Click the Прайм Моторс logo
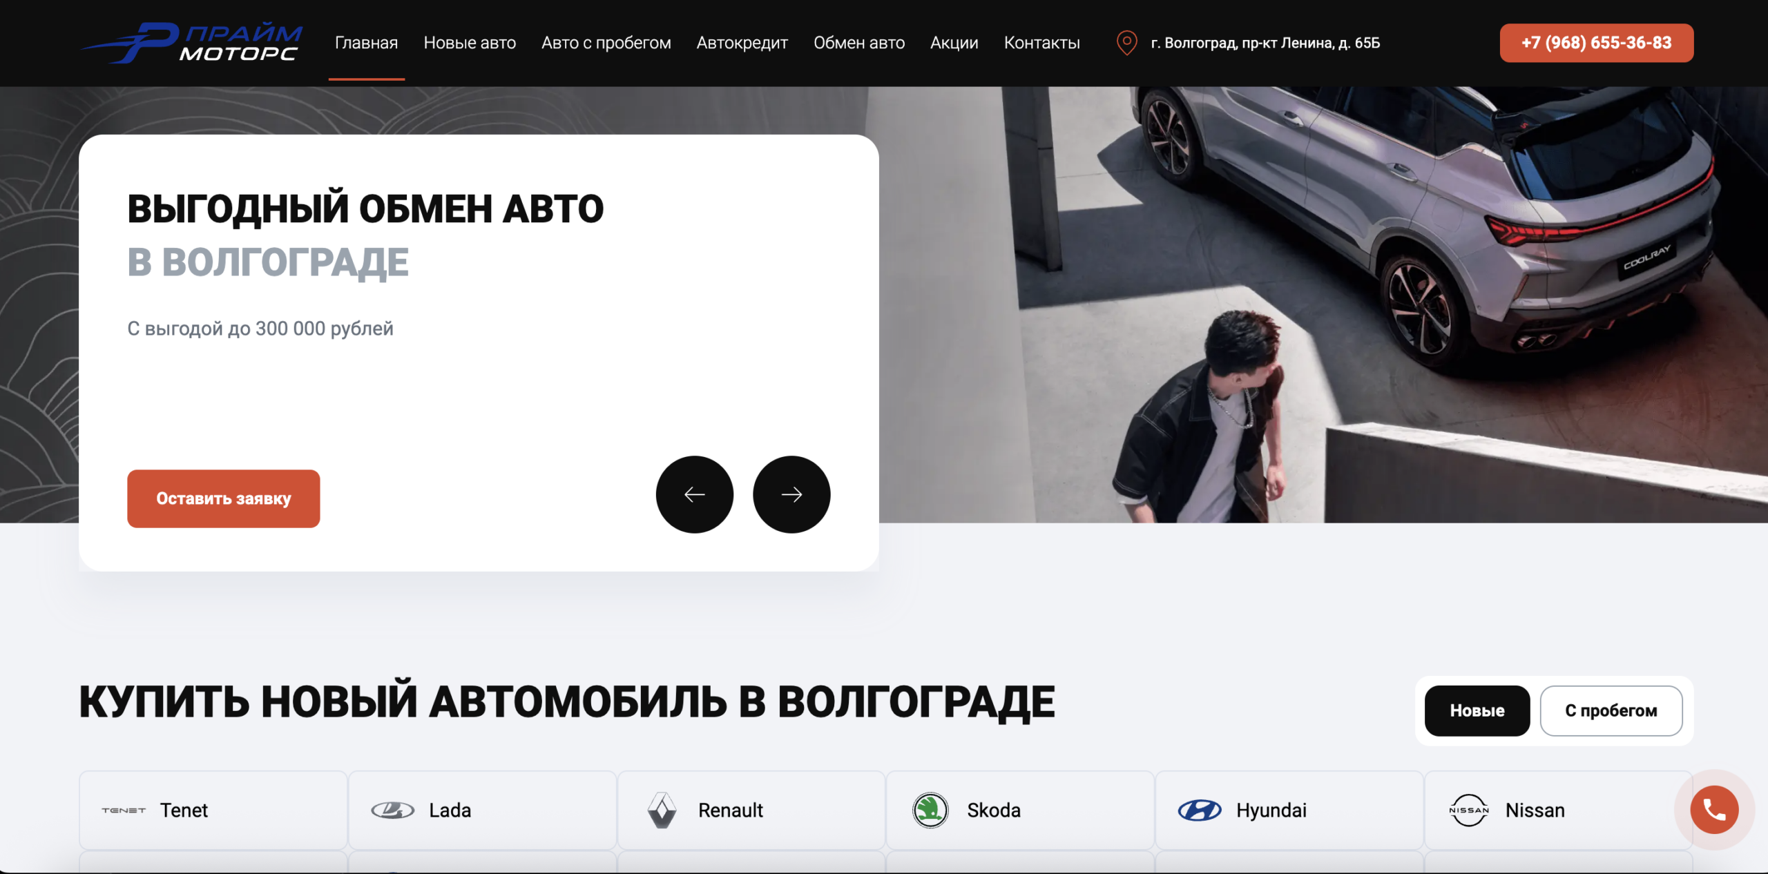 [x=192, y=43]
